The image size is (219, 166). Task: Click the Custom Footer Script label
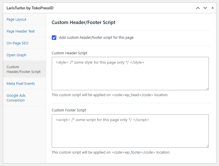click(69, 110)
